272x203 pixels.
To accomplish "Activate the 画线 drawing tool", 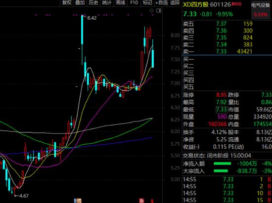I will click(120, 2).
